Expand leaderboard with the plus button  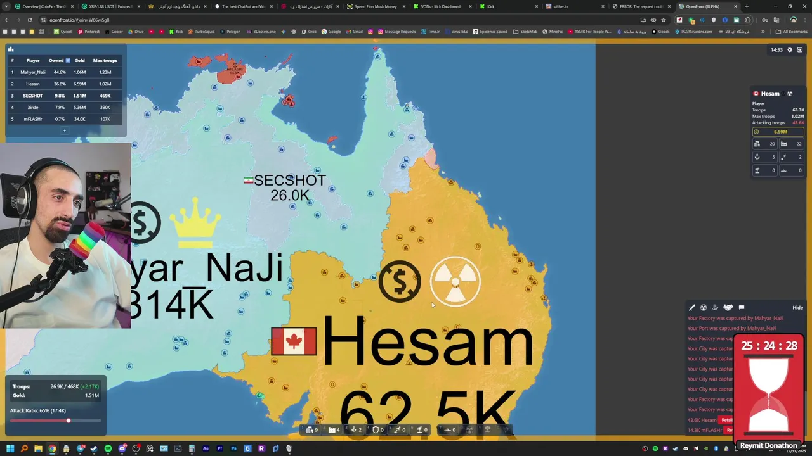(64, 131)
